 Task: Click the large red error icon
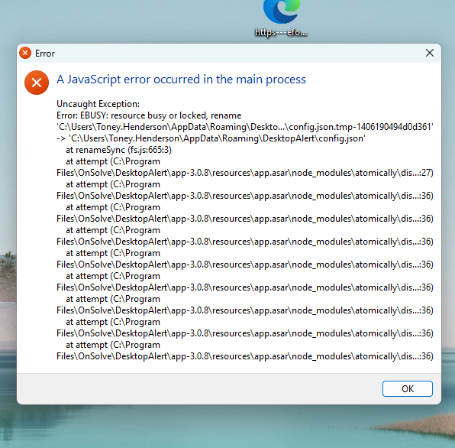coord(37,83)
